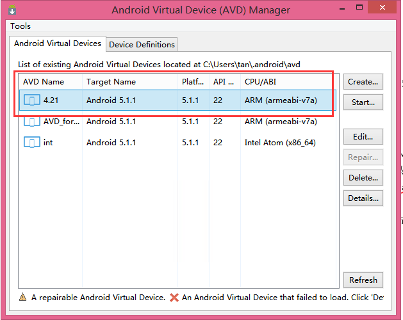Close the AVD Manager window
This screenshot has height=320, width=403.
click(382, 7)
